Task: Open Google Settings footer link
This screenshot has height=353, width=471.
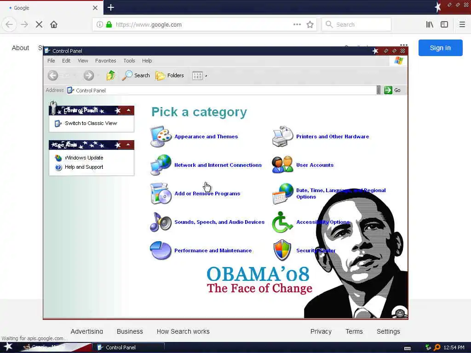Action: click(x=388, y=331)
